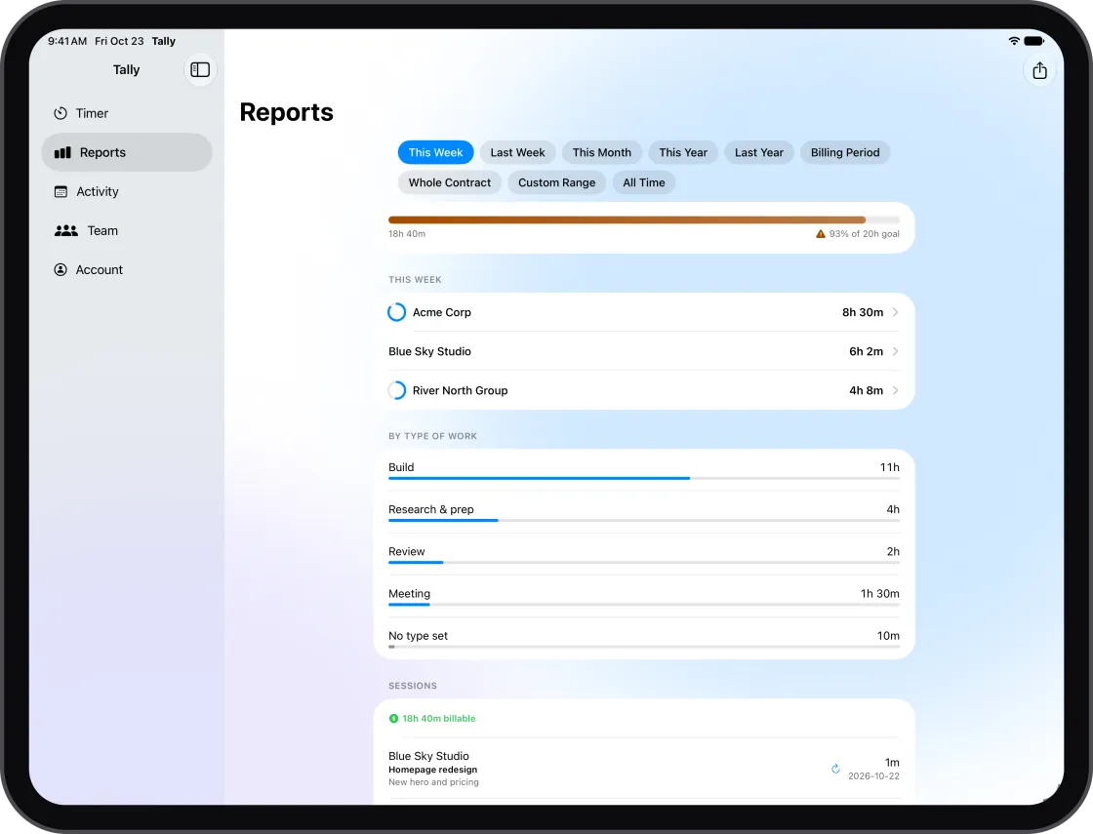Click the Review label
1093x834 pixels.
pos(406,552)
